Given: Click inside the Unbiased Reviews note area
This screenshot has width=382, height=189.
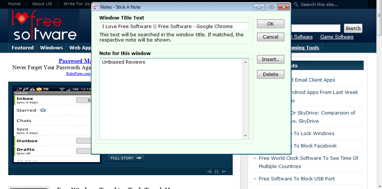Looking at the screenshot, I should (171, 99).
